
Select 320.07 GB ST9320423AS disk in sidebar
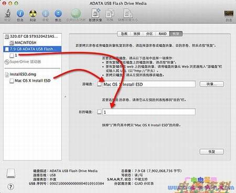point(33,36)
